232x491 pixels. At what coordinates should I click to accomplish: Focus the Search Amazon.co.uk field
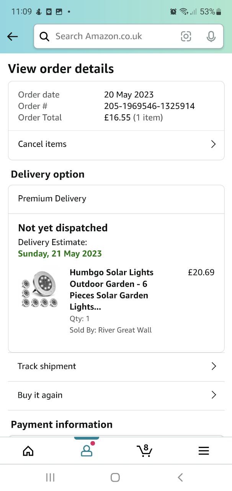coord(111,36)
